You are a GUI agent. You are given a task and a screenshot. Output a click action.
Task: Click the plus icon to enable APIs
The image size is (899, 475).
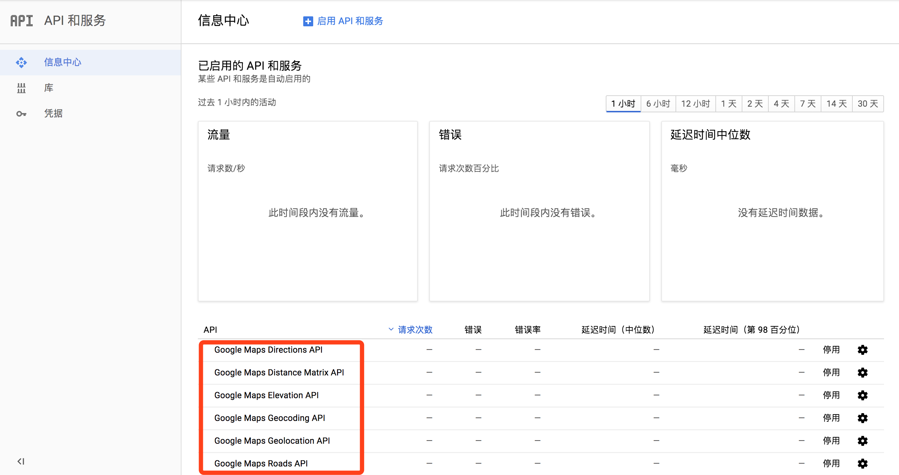[x=308, y=21]
